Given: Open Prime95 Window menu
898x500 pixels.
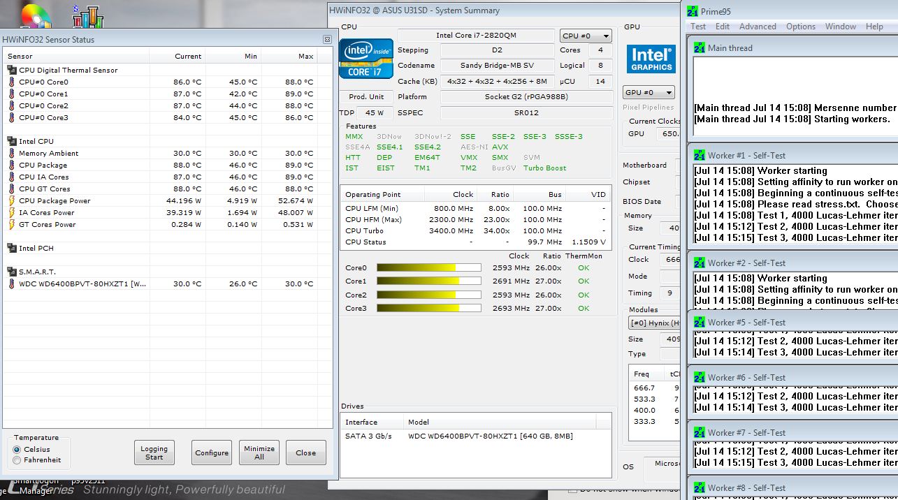Looking at the screenshot, I should pos(841,27).
